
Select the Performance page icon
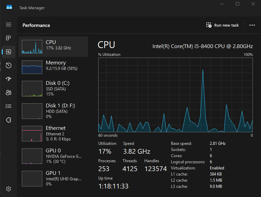9,52
